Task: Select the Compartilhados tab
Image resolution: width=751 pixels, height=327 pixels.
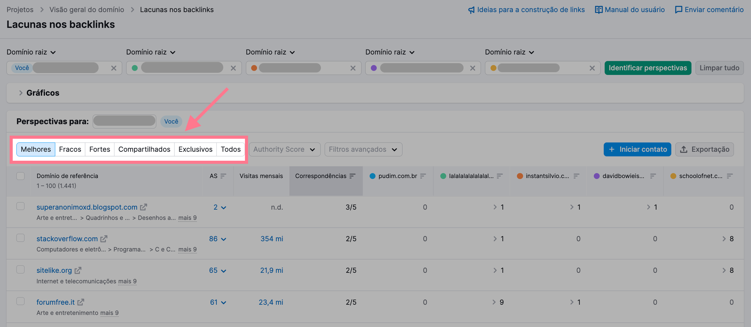Action: click(x=144, y=149)
